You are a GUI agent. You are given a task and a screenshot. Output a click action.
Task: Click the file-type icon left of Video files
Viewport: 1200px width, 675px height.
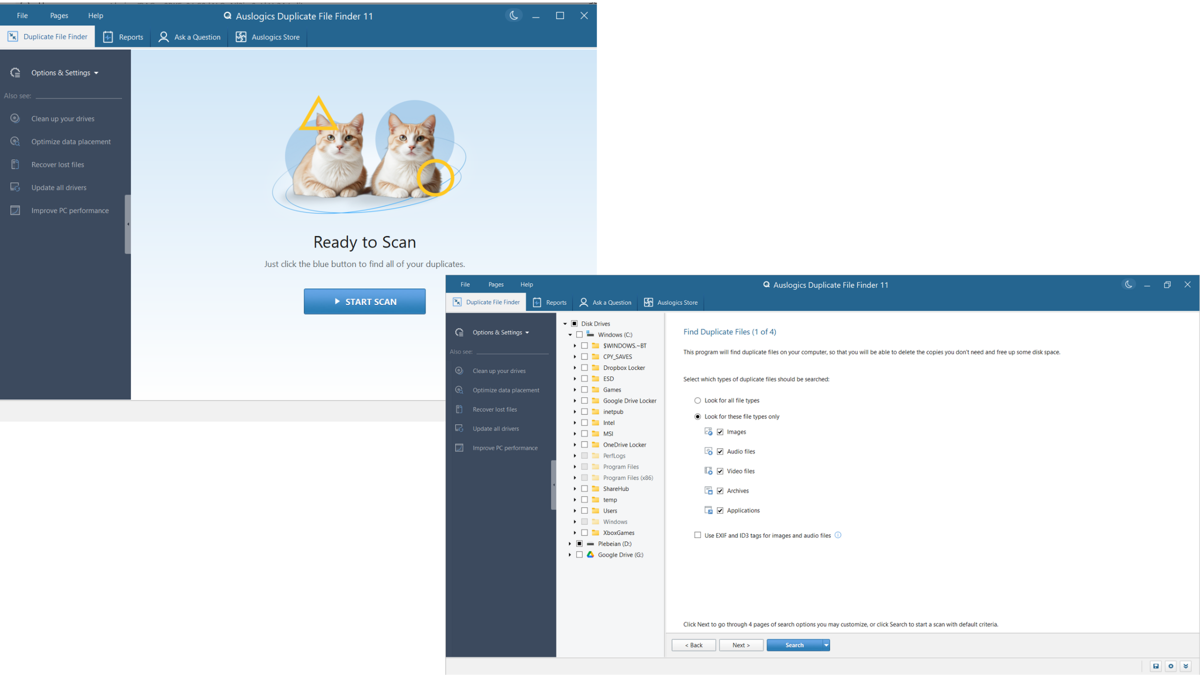coord(708,471)
